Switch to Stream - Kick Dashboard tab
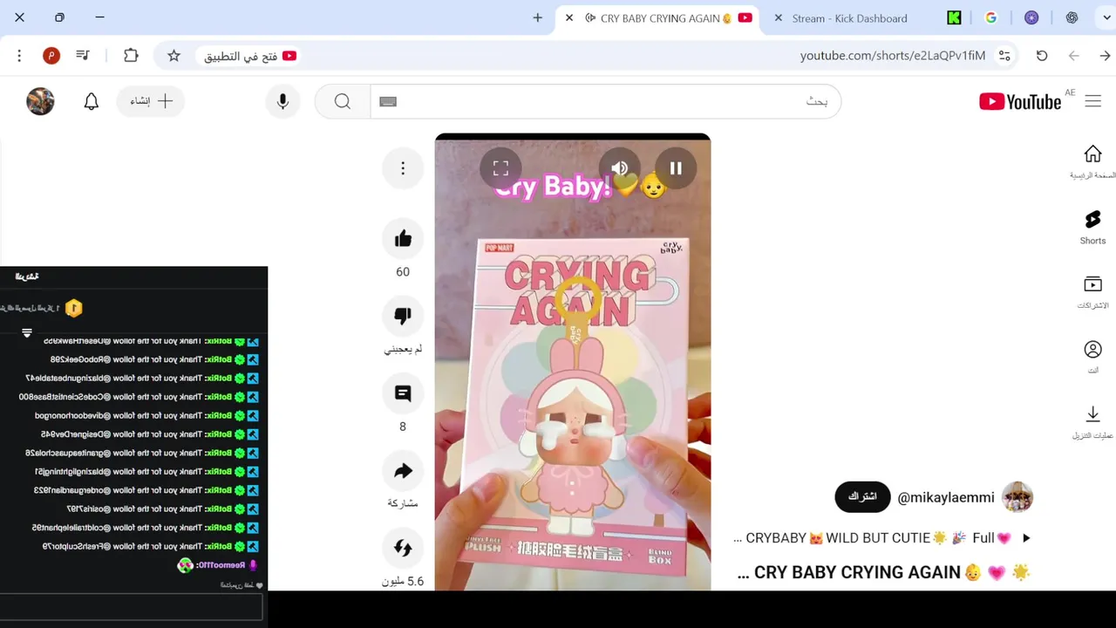 (x=850, y=18)
